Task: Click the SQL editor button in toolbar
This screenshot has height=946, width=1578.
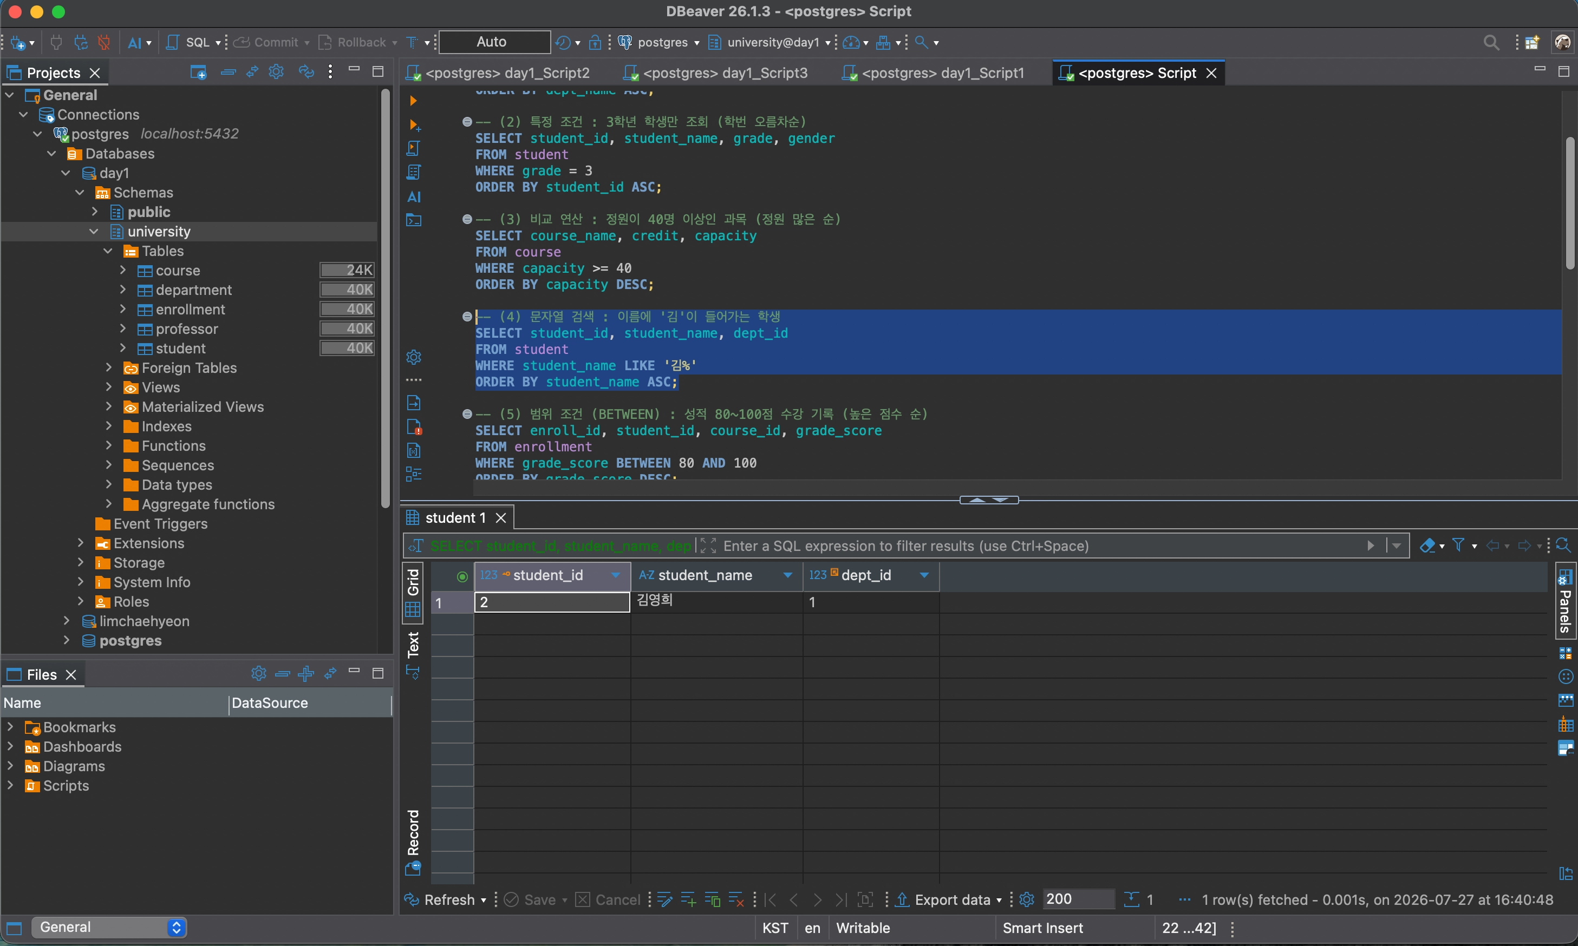Action: click(x=189, y=43)
